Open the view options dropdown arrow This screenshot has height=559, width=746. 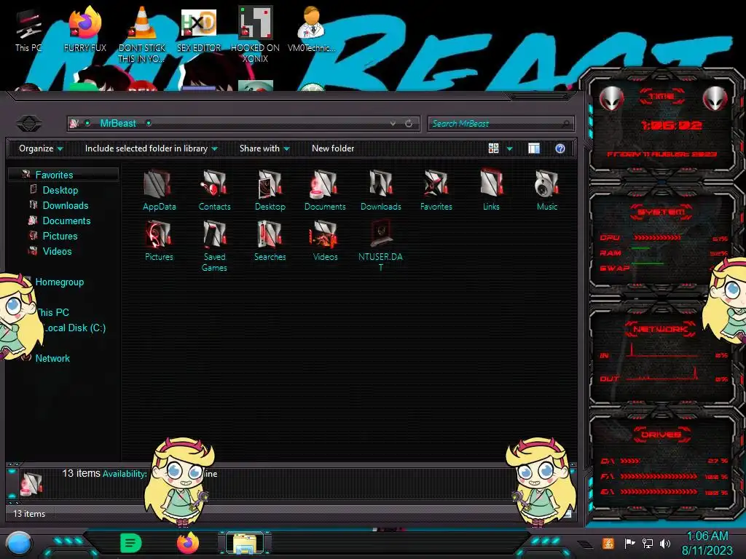(x=509, y=148)
